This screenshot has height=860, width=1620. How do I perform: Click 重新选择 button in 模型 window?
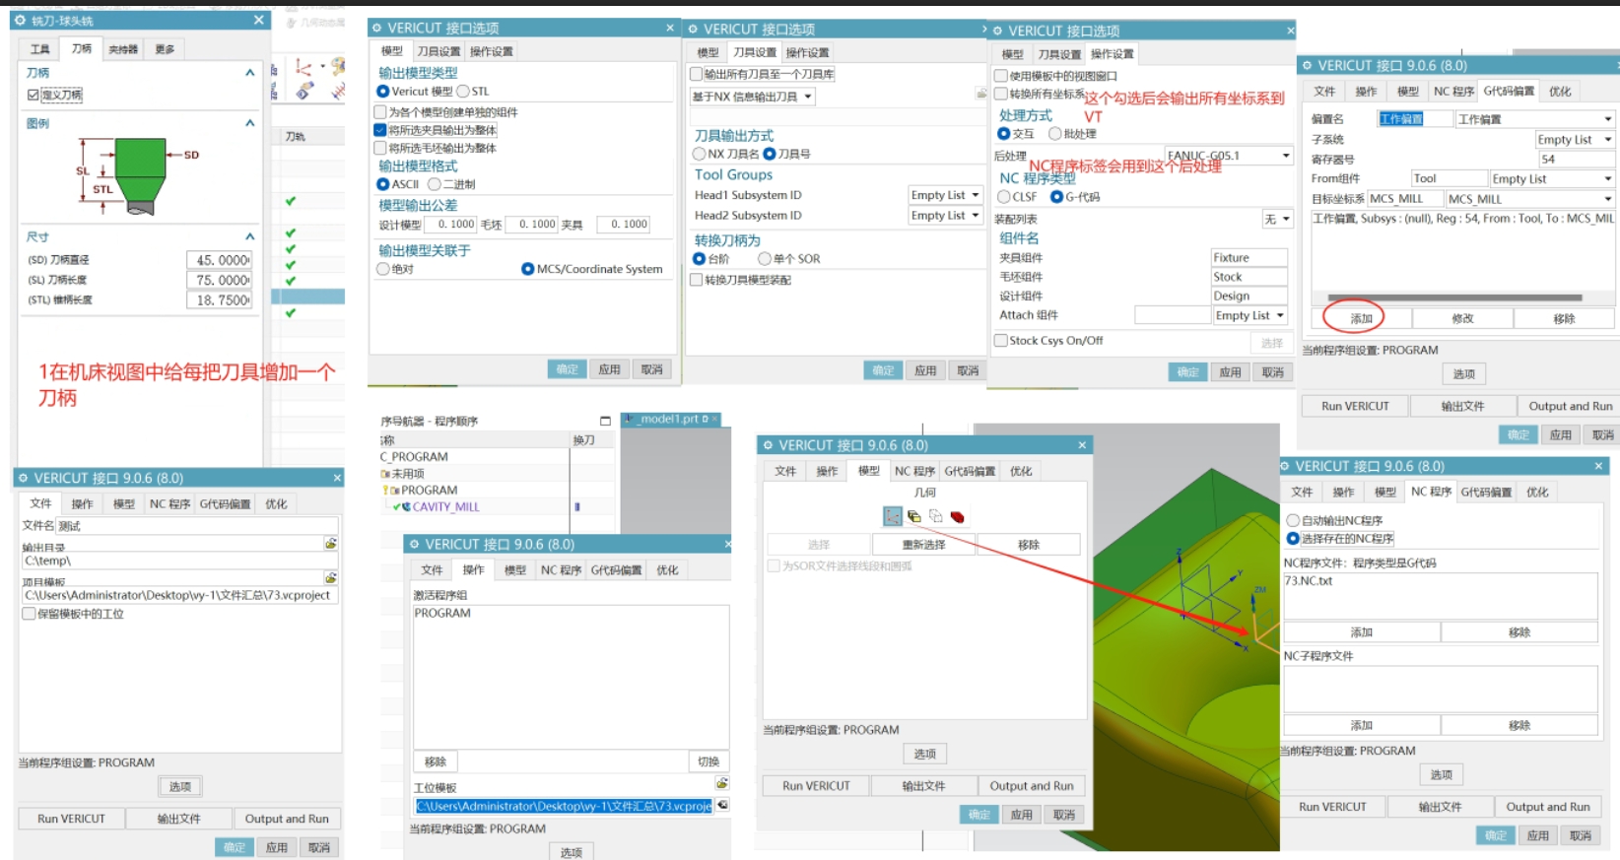(x=923, y=545)
